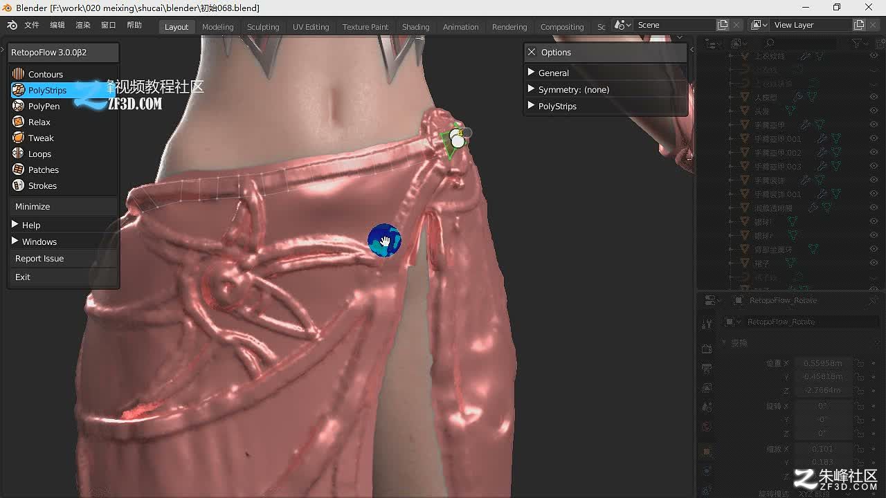Click the location X value field

coord(822,363)
